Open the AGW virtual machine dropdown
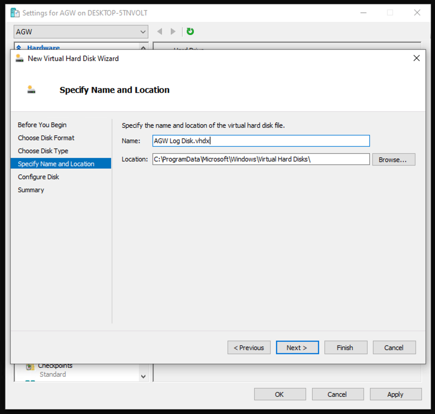The width and height of the screenshot is (435, 414). [x=81, y=31]
